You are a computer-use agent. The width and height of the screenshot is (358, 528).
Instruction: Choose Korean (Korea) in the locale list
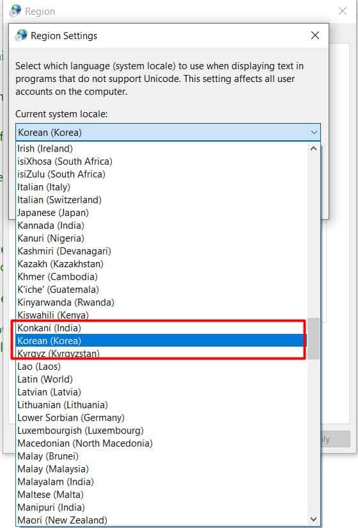162,340
